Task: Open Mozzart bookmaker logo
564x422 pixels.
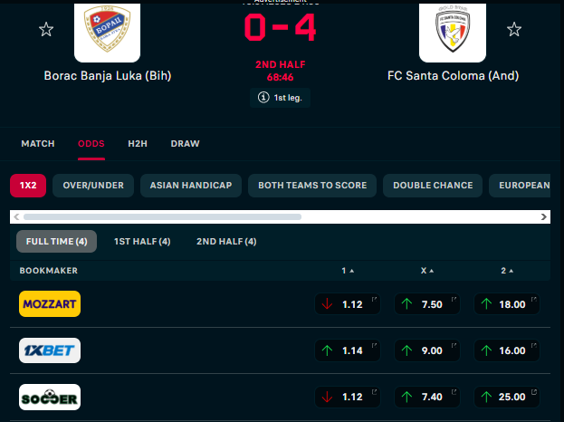Action: tap(50, 304)
